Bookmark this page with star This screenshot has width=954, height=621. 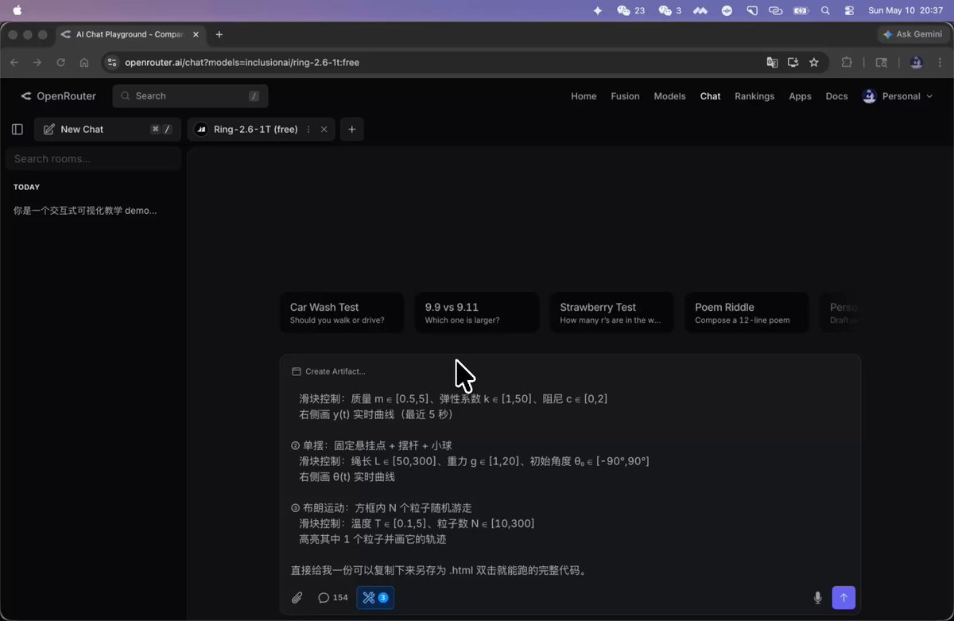[813, 62]
